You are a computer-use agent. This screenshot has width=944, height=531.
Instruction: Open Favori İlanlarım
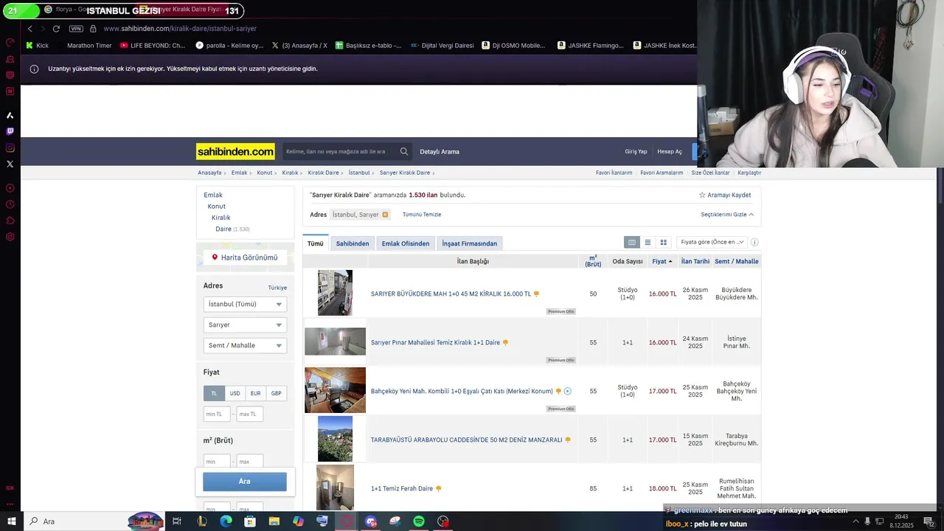(x=614, y=173)
